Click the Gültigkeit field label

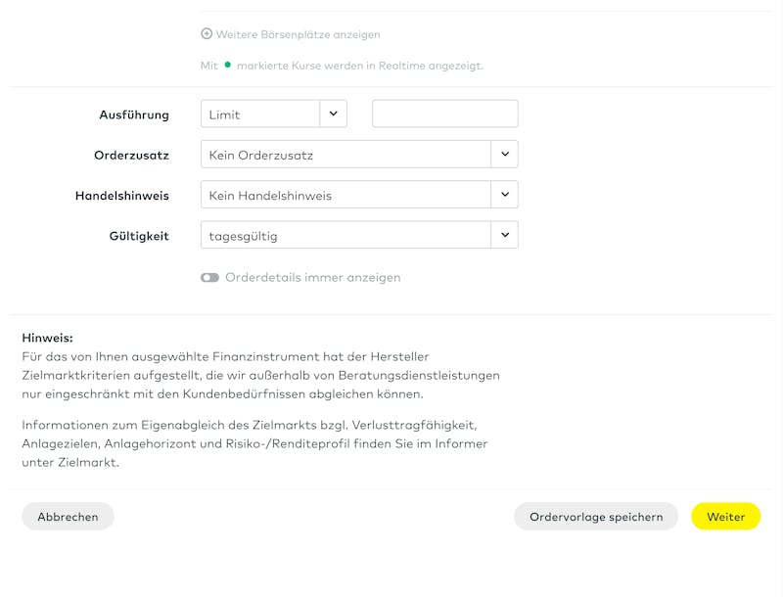click(x=139, y=236)
